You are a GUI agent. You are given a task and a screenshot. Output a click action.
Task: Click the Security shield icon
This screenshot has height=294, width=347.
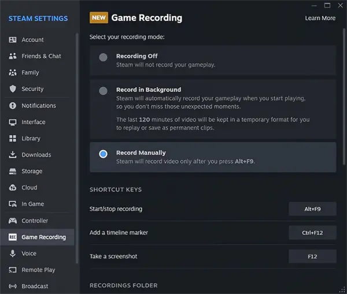point(13,89)
